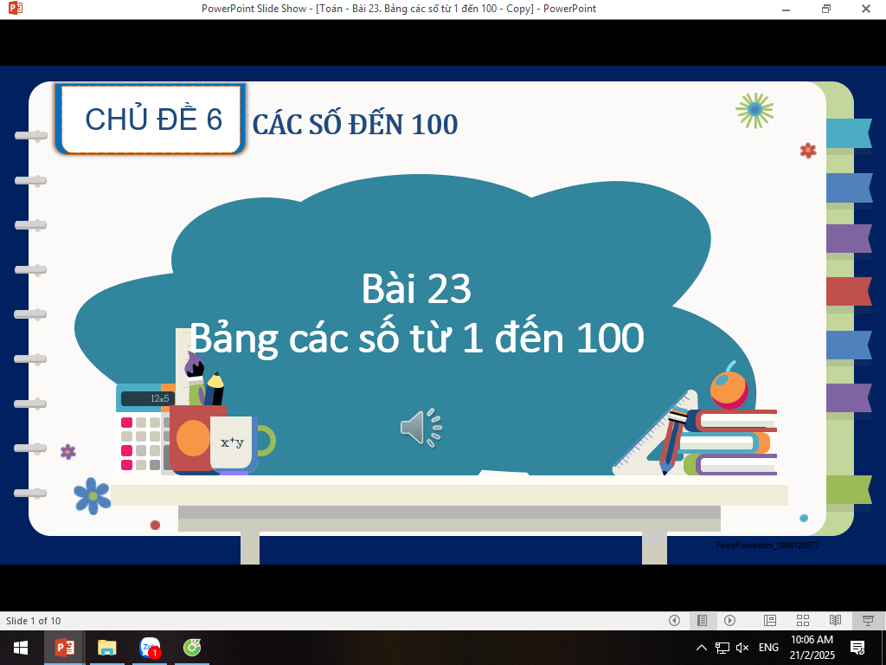Show hidden system tray icons
Image resolution: width=886 pixels, height=665 pixels.
(x=702, y=648)
